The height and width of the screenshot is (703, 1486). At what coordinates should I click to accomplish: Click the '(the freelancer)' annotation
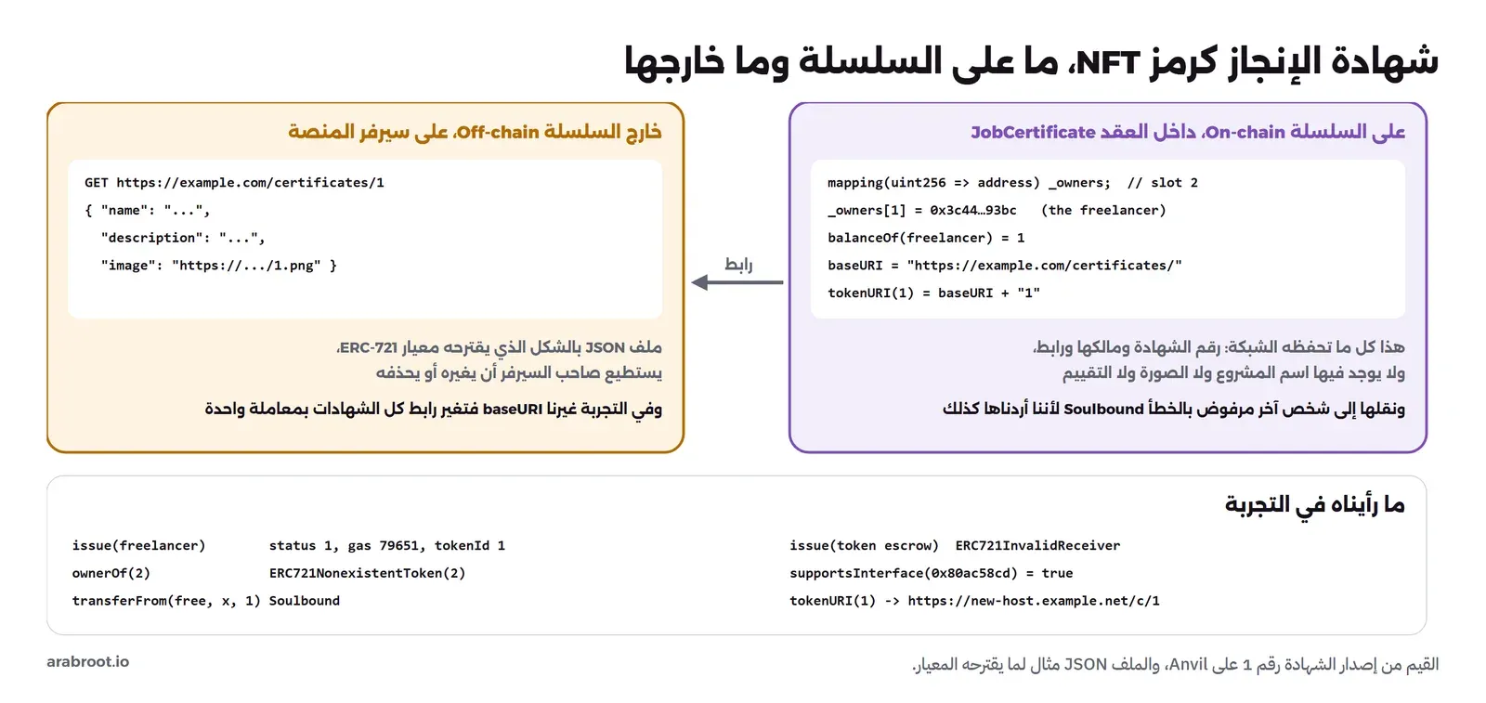[x=1103, y=211]
